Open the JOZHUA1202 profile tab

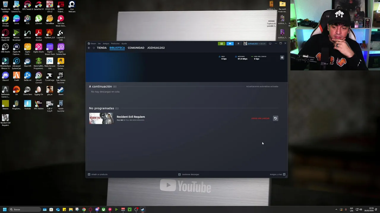click(156, 48)
